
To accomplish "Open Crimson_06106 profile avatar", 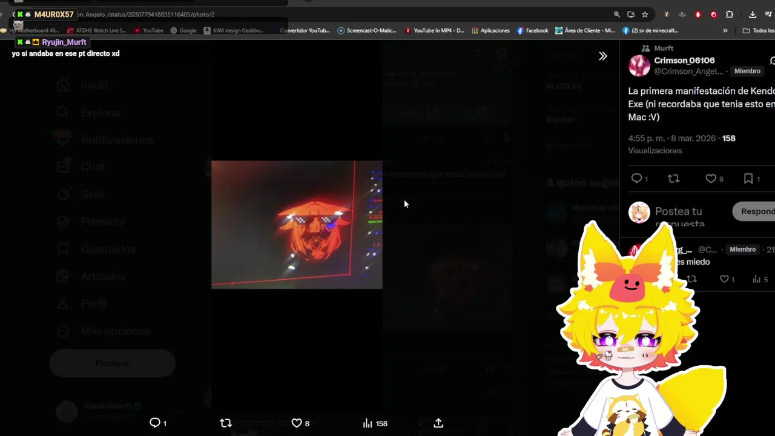I will click(x=639, y=65).
